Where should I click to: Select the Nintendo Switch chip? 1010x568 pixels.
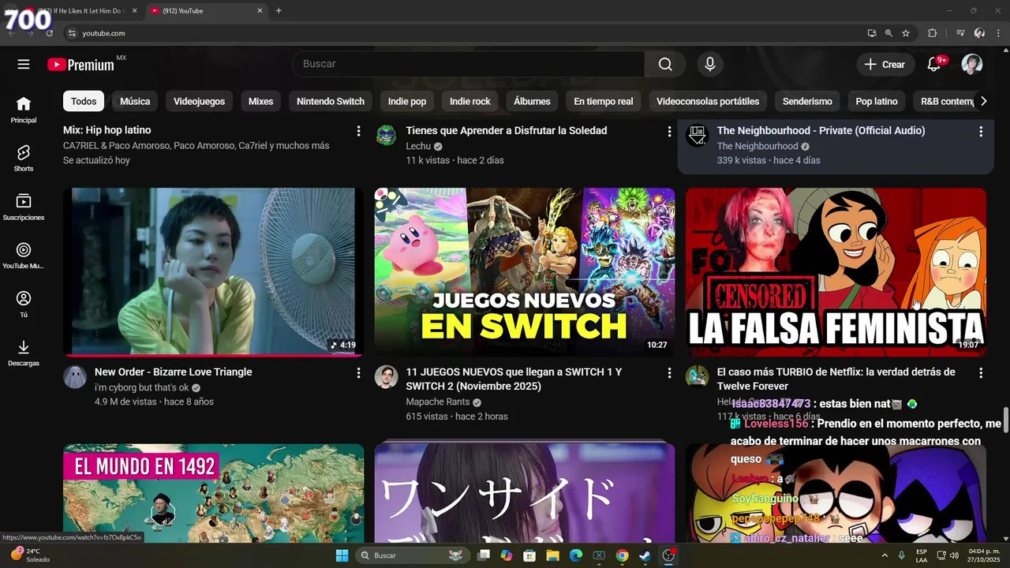pyautogui.click(x=331, y=101)
